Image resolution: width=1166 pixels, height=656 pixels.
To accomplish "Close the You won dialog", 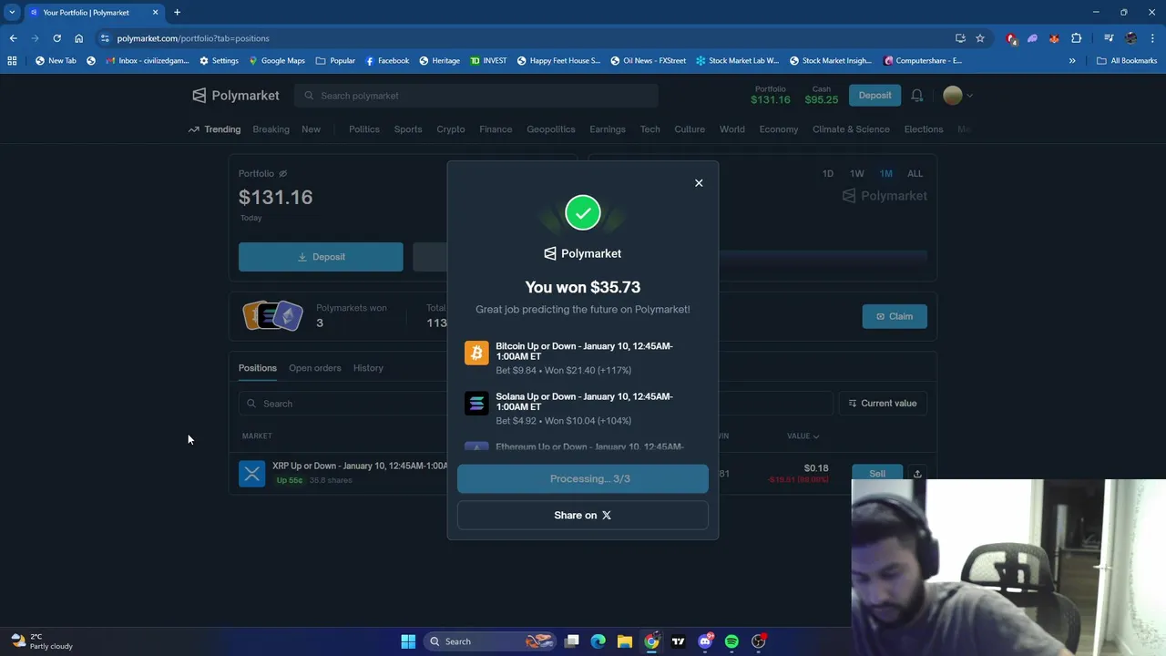I will tap(699, 183).
